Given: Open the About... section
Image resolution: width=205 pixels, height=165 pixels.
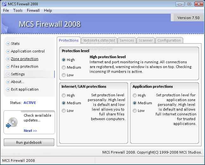Looking at the screenshot, I should pyautogui.click(x=17, y=82).
